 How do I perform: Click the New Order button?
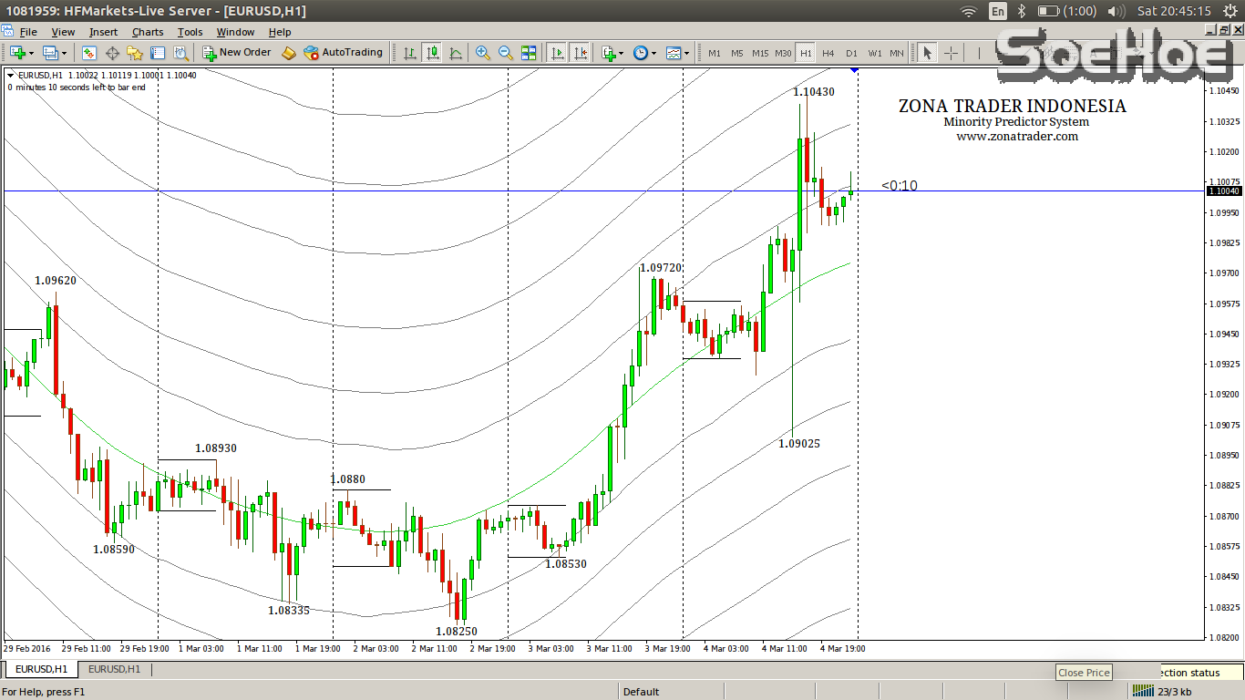236,53
